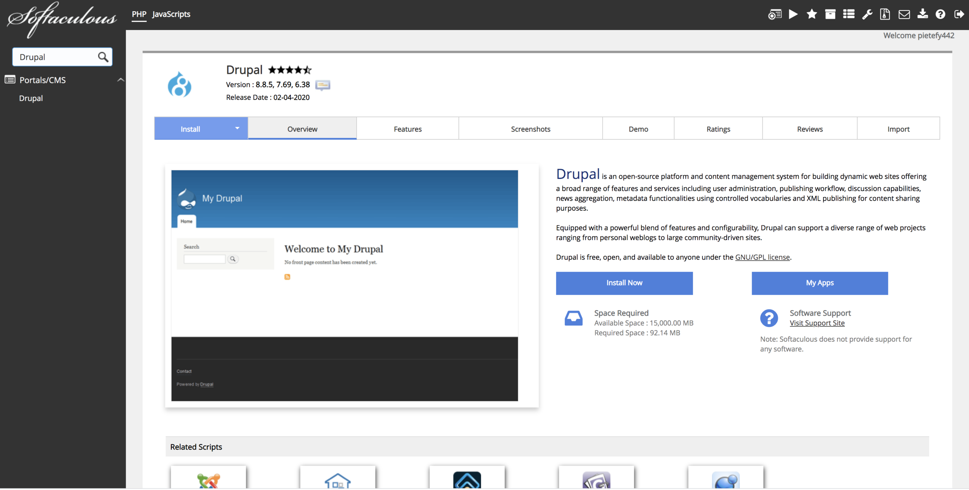This screenshot has width=969, height=490.
Task: Click the download sync icon
Action: 922,15
